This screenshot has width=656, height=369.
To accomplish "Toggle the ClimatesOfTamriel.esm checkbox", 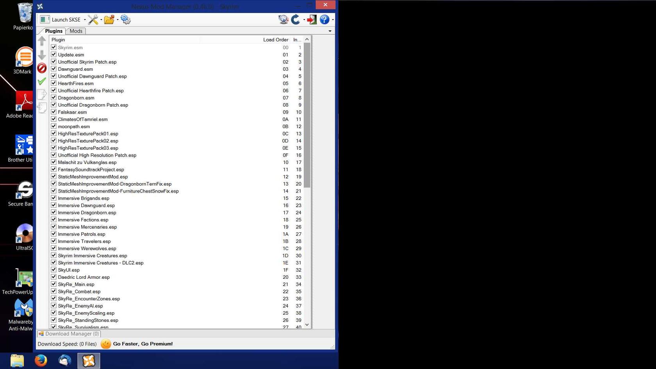I will 53,119.
